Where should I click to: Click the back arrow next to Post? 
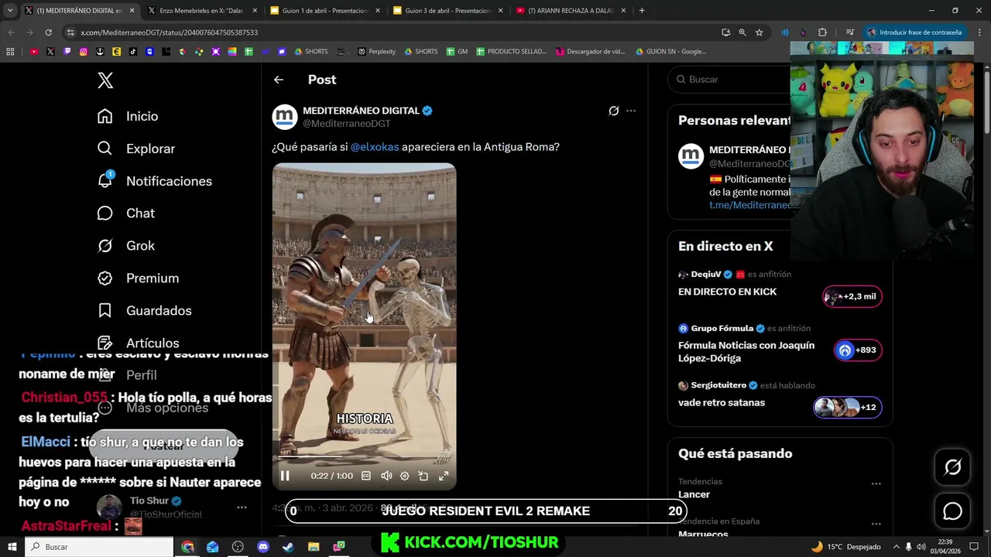click(279, 80)
